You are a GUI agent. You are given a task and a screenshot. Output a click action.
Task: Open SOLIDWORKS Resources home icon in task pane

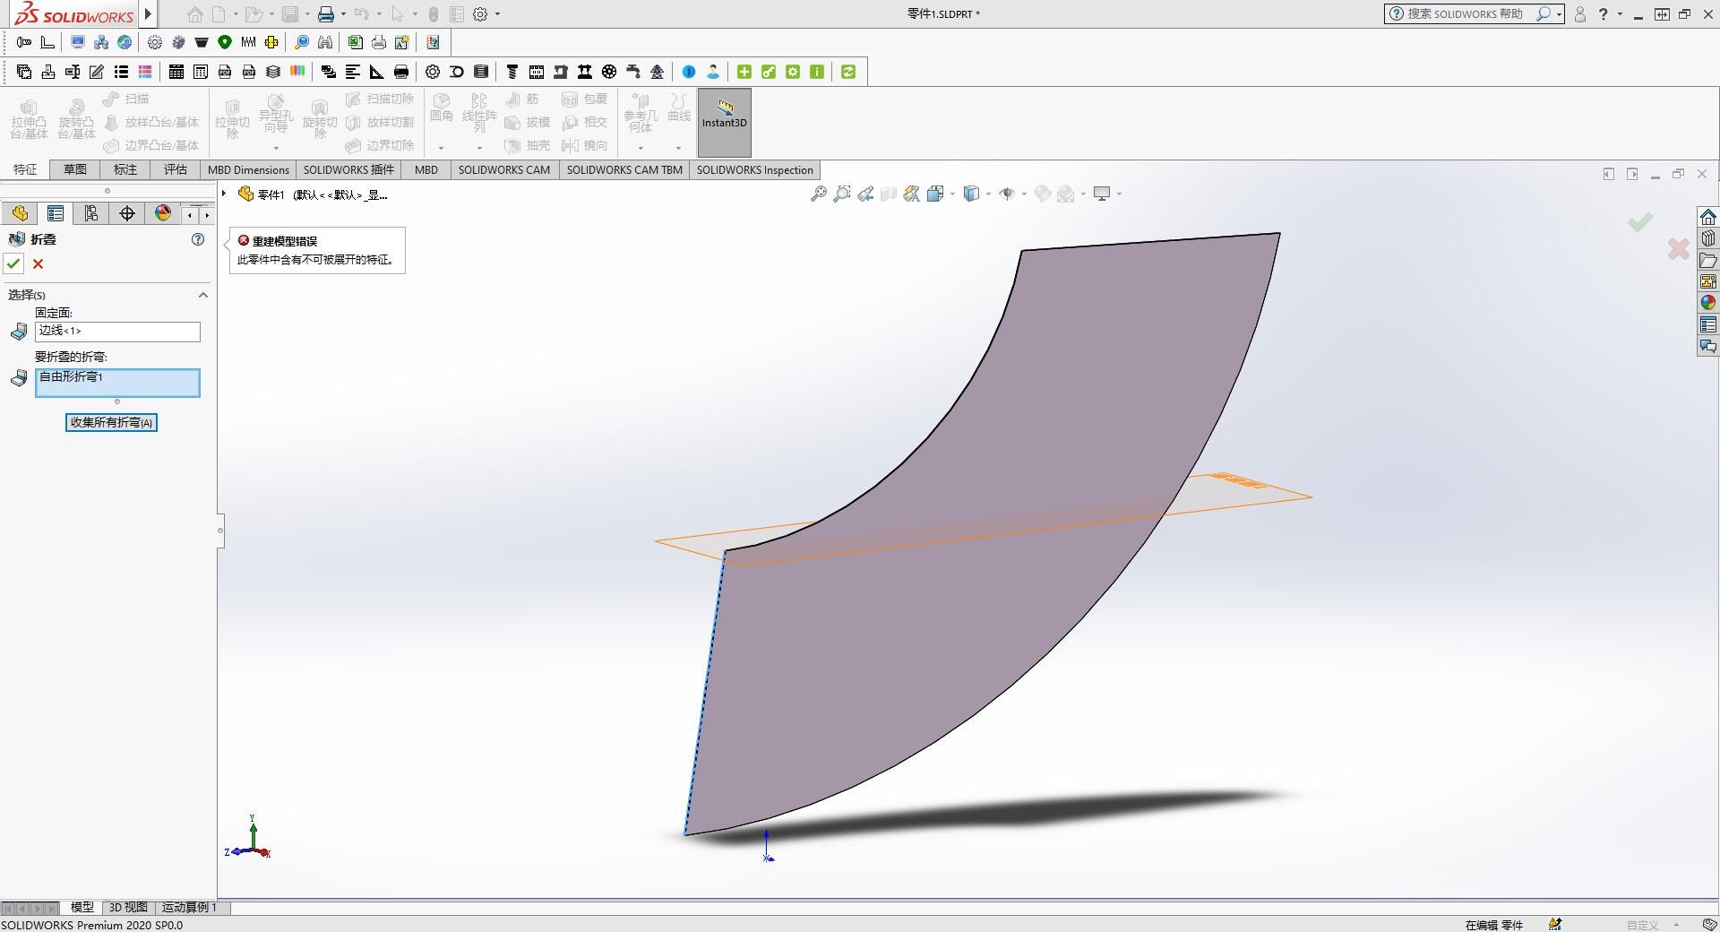[x=1708, y=217]
